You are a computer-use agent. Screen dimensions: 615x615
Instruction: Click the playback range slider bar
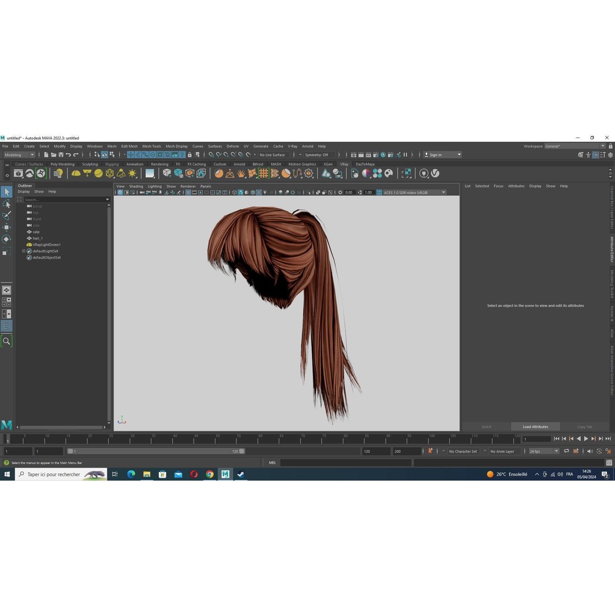pos(156,452)
